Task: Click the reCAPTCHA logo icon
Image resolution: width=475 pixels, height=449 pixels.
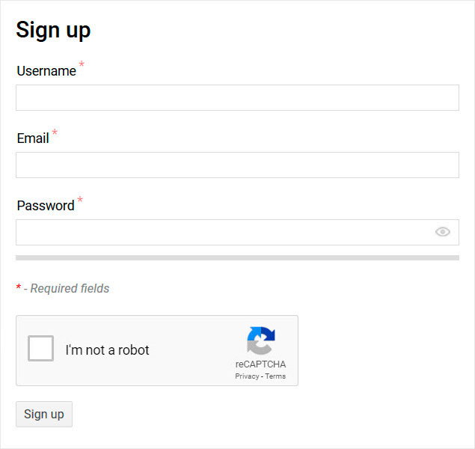Action: tap(260, 341)
